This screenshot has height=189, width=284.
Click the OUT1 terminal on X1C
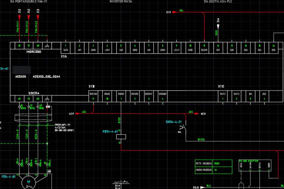tap(223, 96)
